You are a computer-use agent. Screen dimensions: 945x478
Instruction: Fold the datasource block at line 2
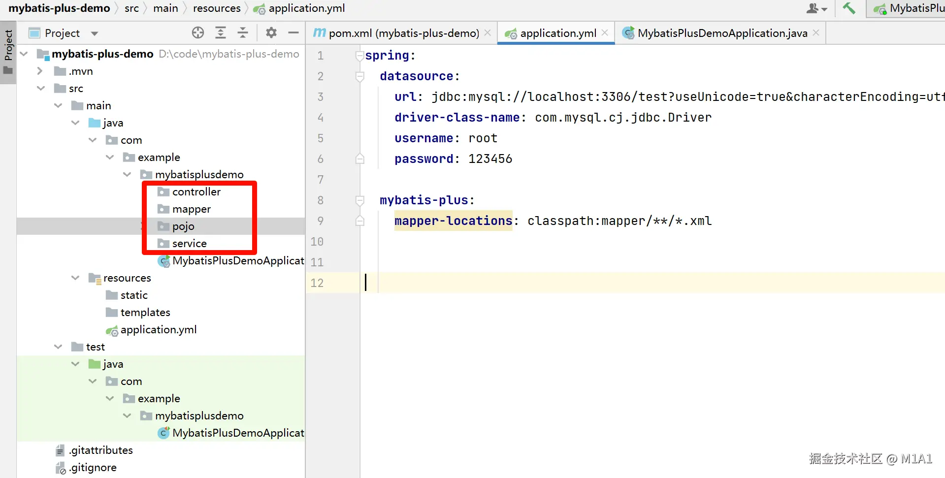coord(360,76)
